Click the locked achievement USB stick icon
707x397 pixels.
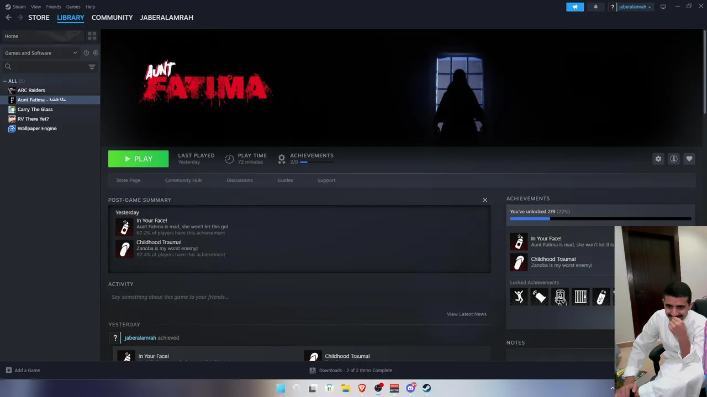pos(601,297)
